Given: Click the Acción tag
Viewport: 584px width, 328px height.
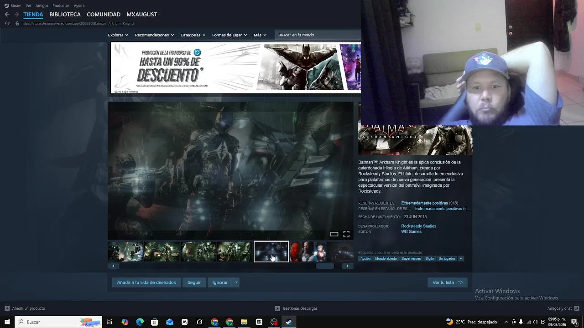Looking at the screenshot, I should (365, 258).
